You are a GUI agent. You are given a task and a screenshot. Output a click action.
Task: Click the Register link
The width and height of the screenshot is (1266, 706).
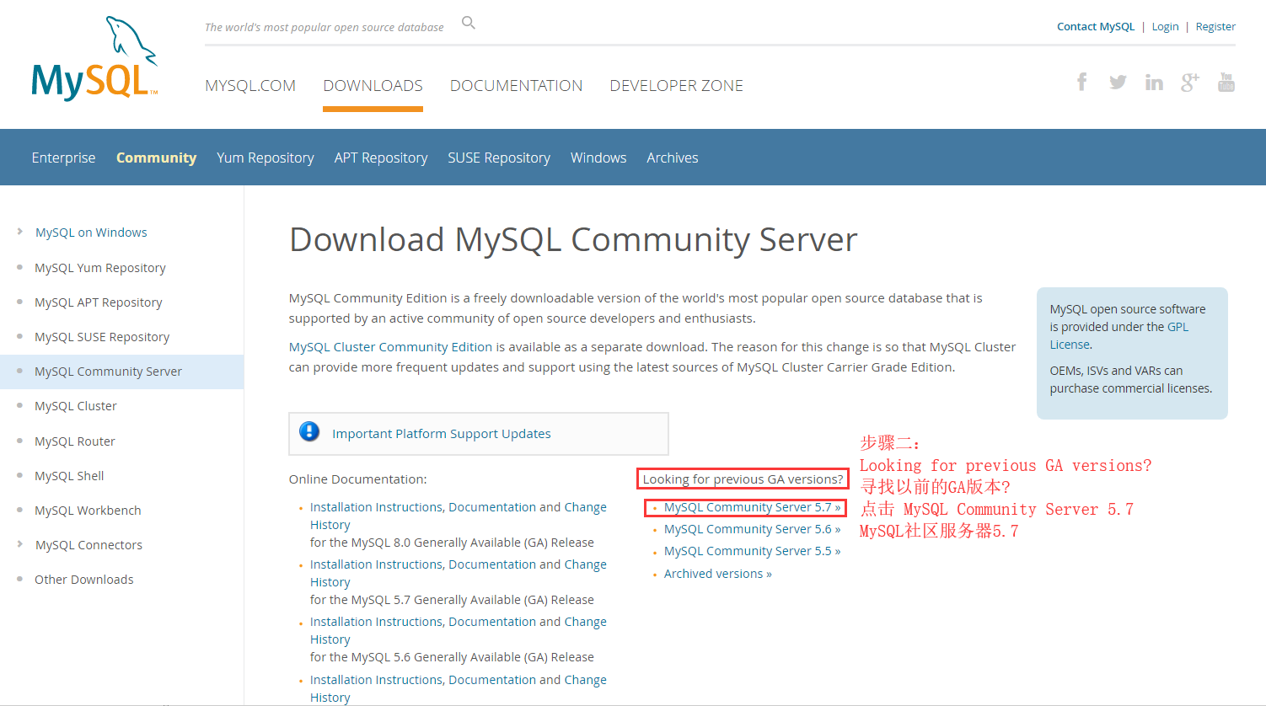1215,26
